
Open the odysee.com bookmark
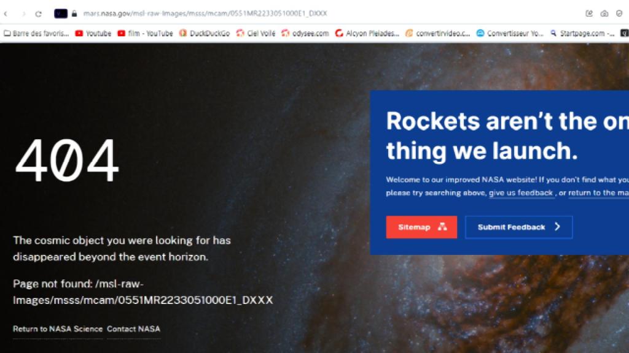305,33
